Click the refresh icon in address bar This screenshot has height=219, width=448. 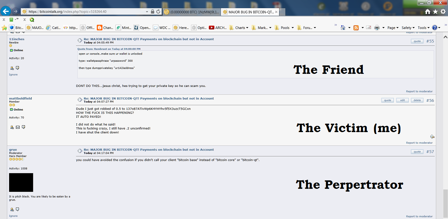click(x=158, y=12)
